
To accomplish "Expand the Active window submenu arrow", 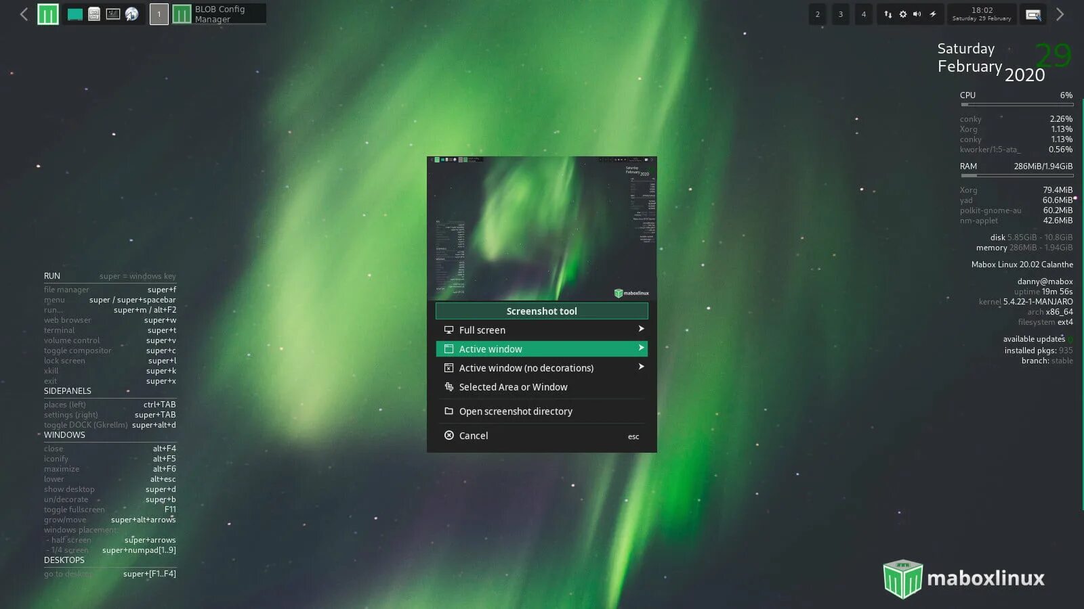I will 641,348.
